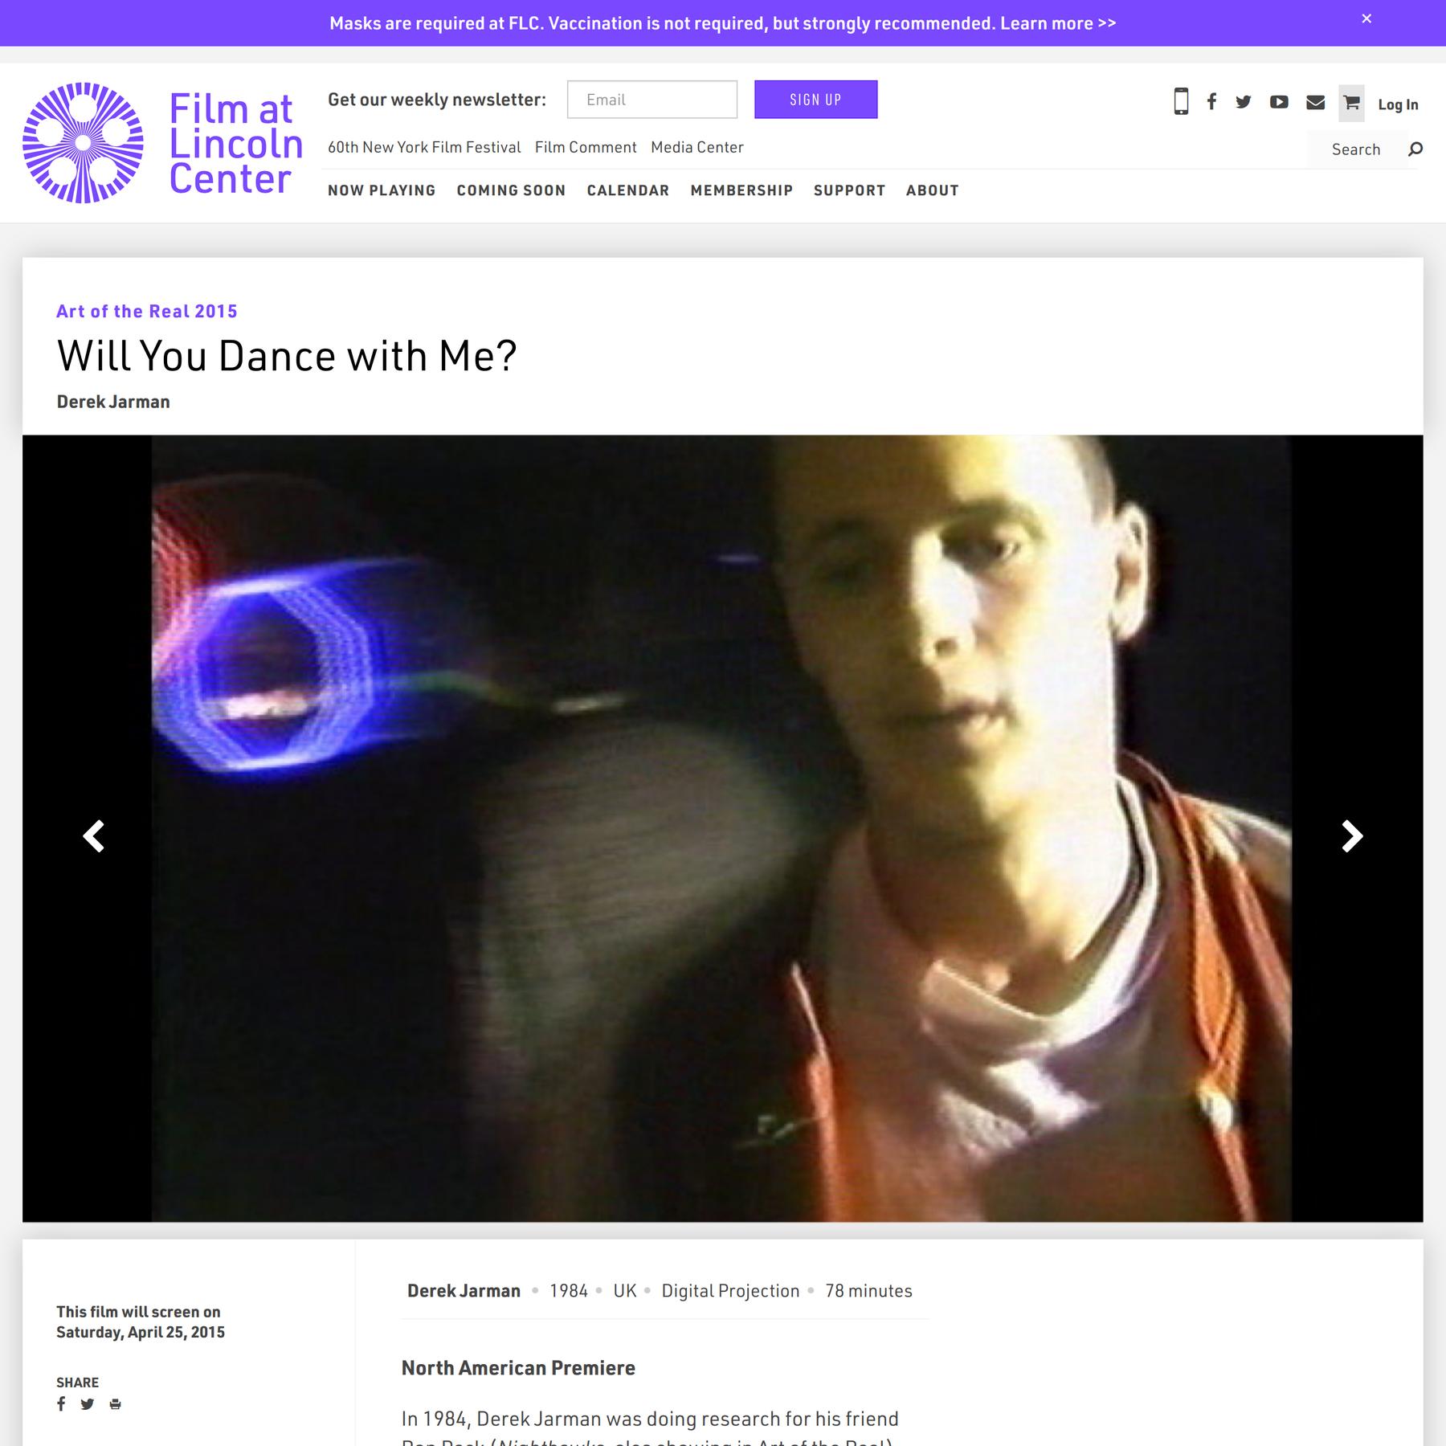Focus the Search field

pos(1356,149)
